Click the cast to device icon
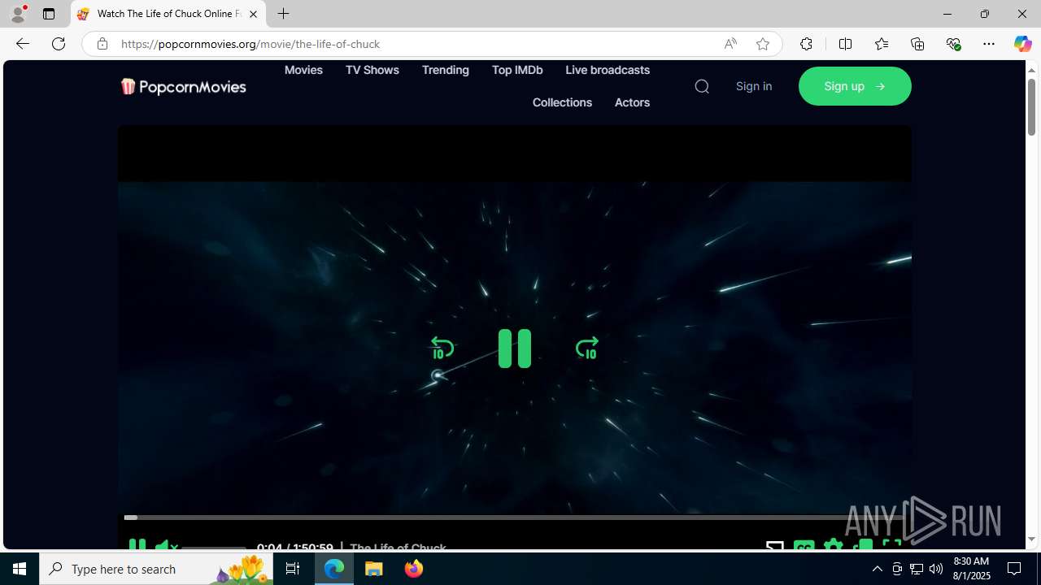 tap(774, 546)
